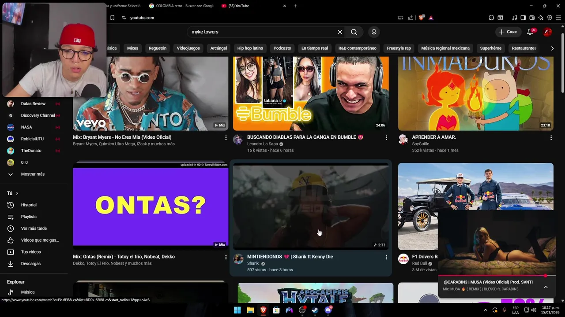Click the bookmark icon beside the address
The image size is (565, 317).
(112, 18)
